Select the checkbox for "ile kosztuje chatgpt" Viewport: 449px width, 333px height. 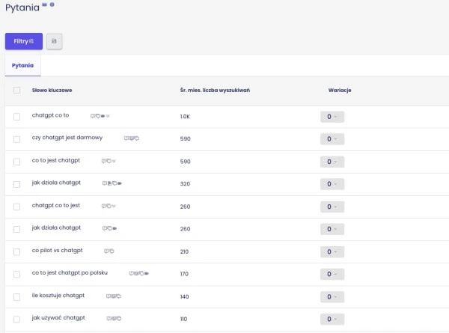click(x=17, y=296)
